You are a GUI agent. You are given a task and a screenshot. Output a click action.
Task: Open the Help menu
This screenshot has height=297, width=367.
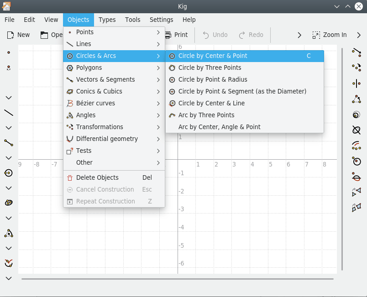[x=189, y=20]
